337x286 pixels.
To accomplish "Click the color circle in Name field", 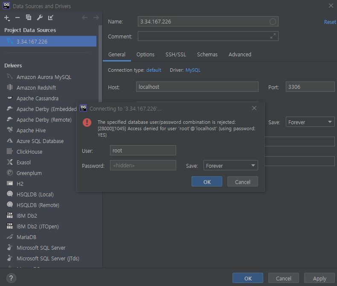I will point(273,21).
